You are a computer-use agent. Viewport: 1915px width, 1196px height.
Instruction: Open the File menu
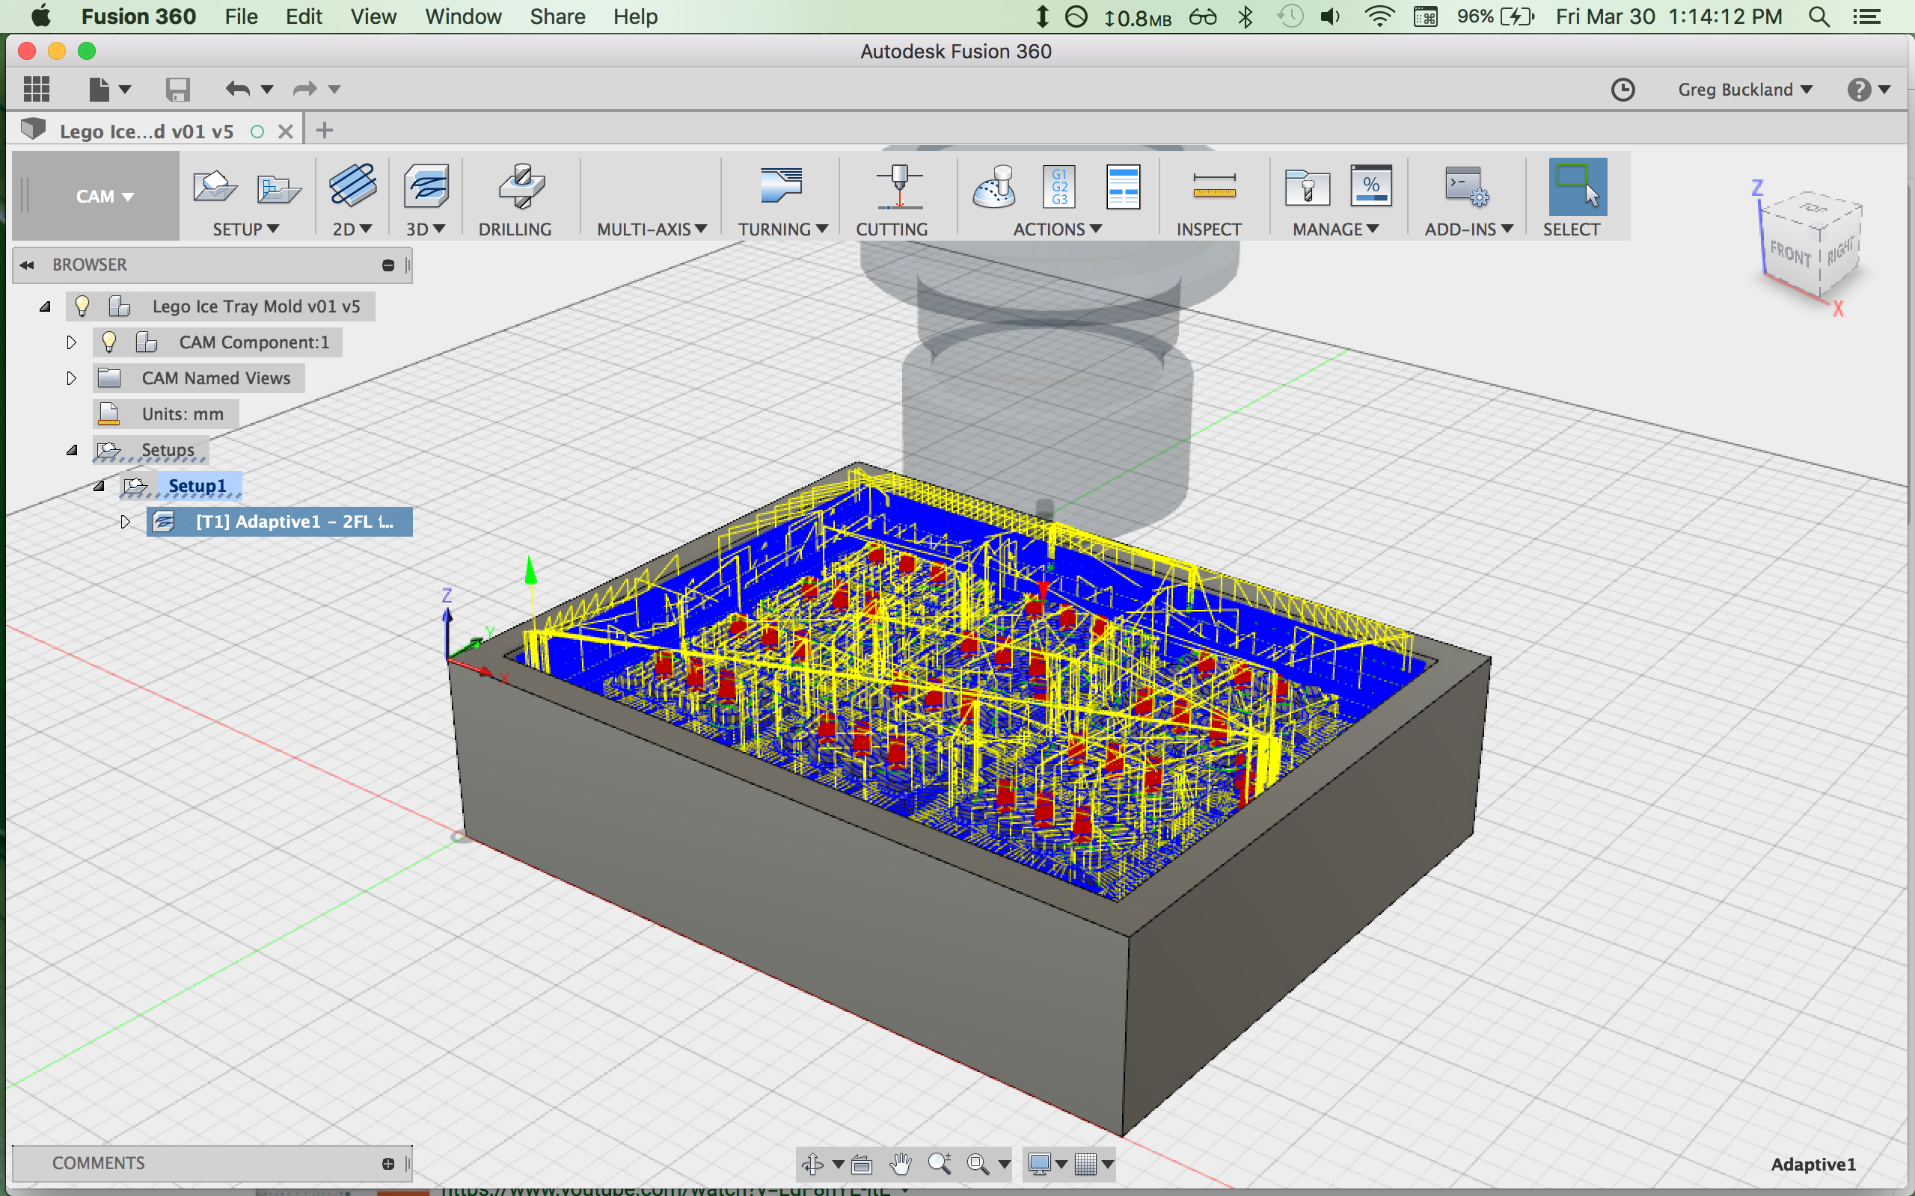point(242,16)
